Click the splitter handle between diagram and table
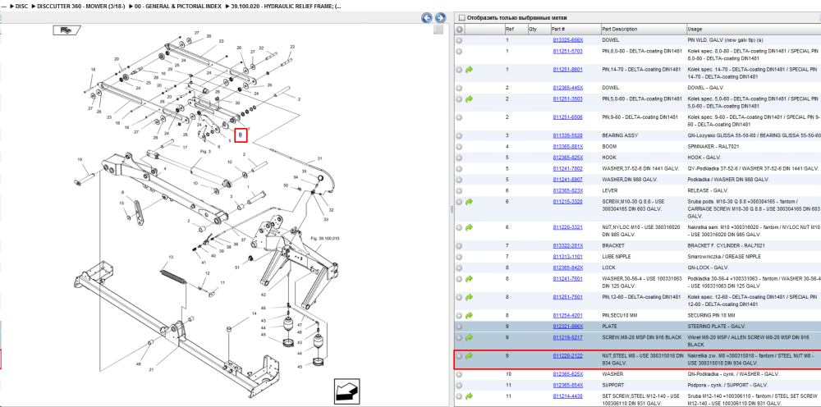 (x=452, y=209)
